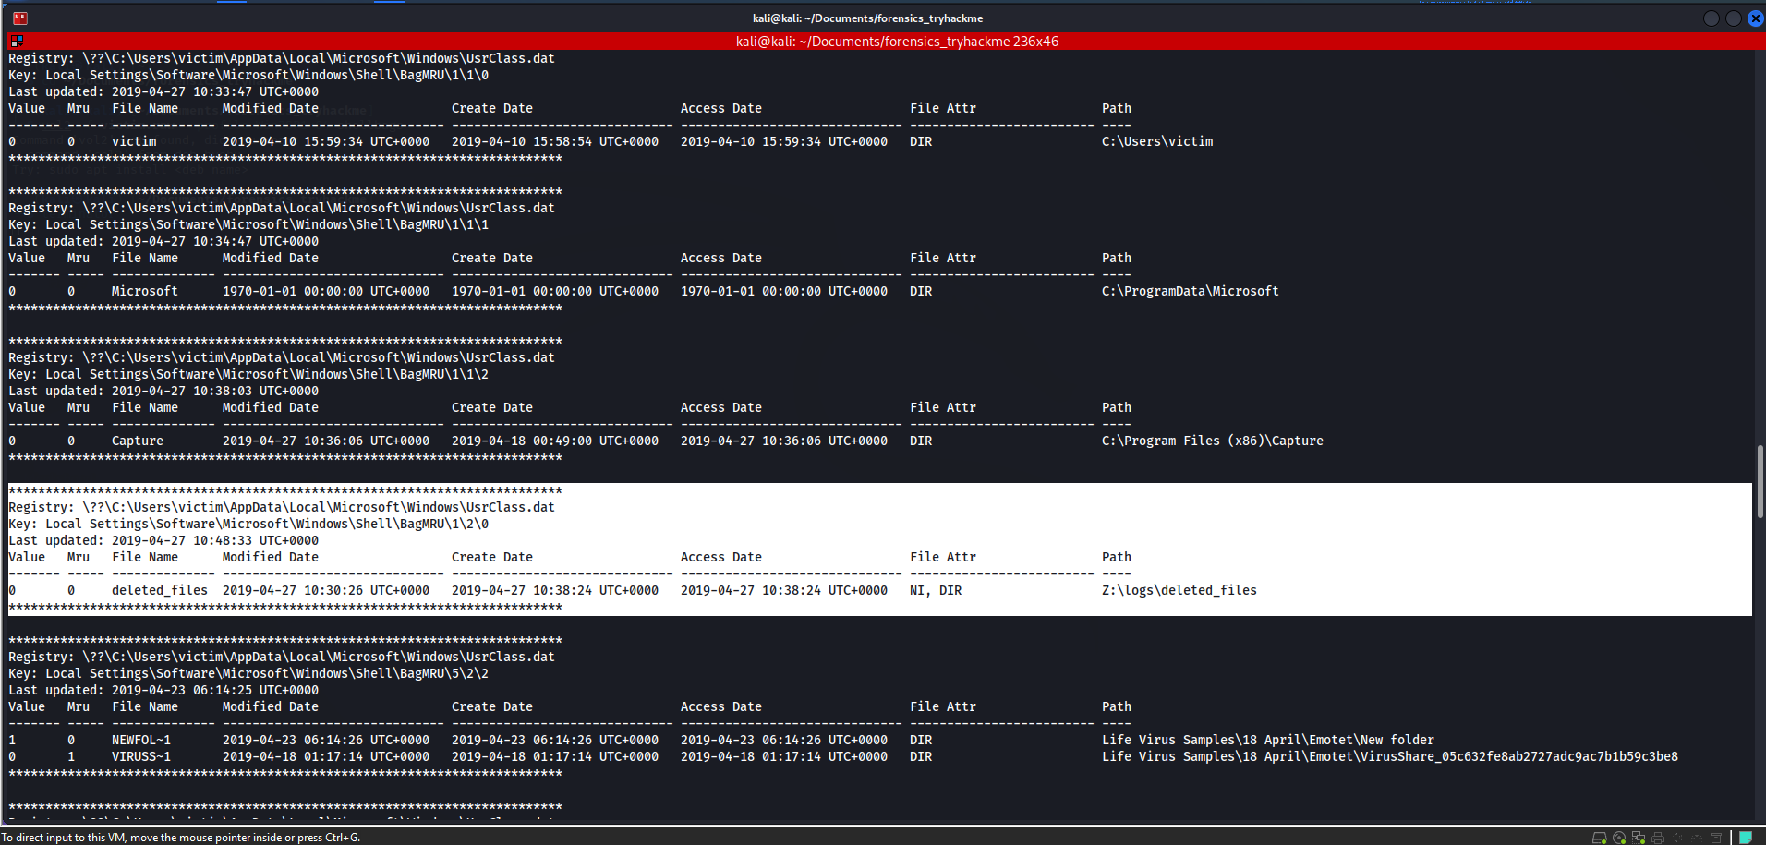
Task: Click the checkered icon on the red tab
Action: point(16,40)
